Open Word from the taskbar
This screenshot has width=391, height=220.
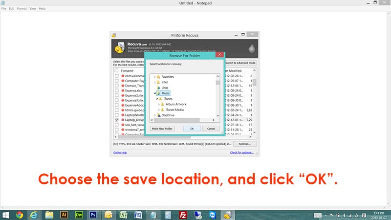point(138,215)
